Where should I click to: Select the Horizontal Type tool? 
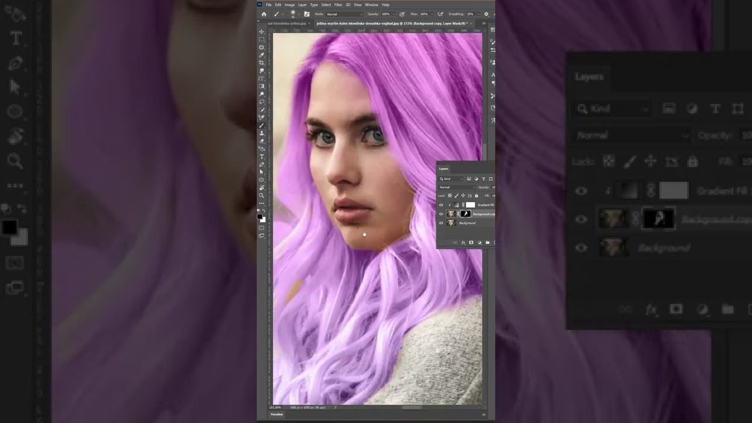pyautogui.click(x=262, y=156)
